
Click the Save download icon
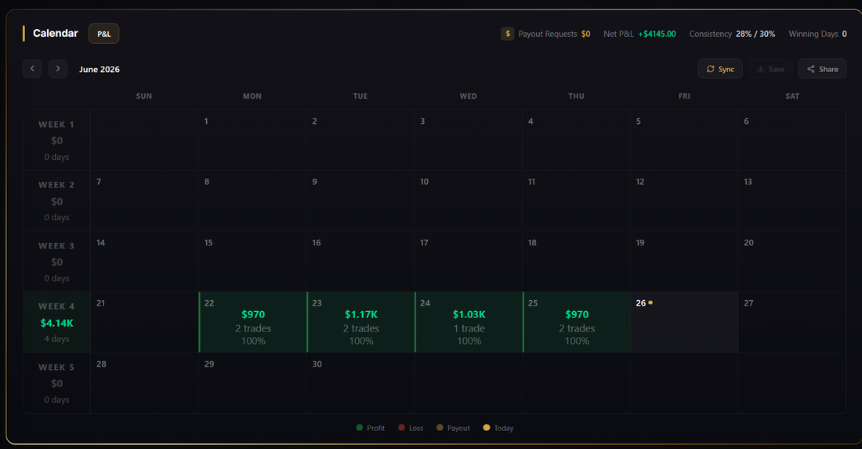pyautogui.click(x=760, y=69)
